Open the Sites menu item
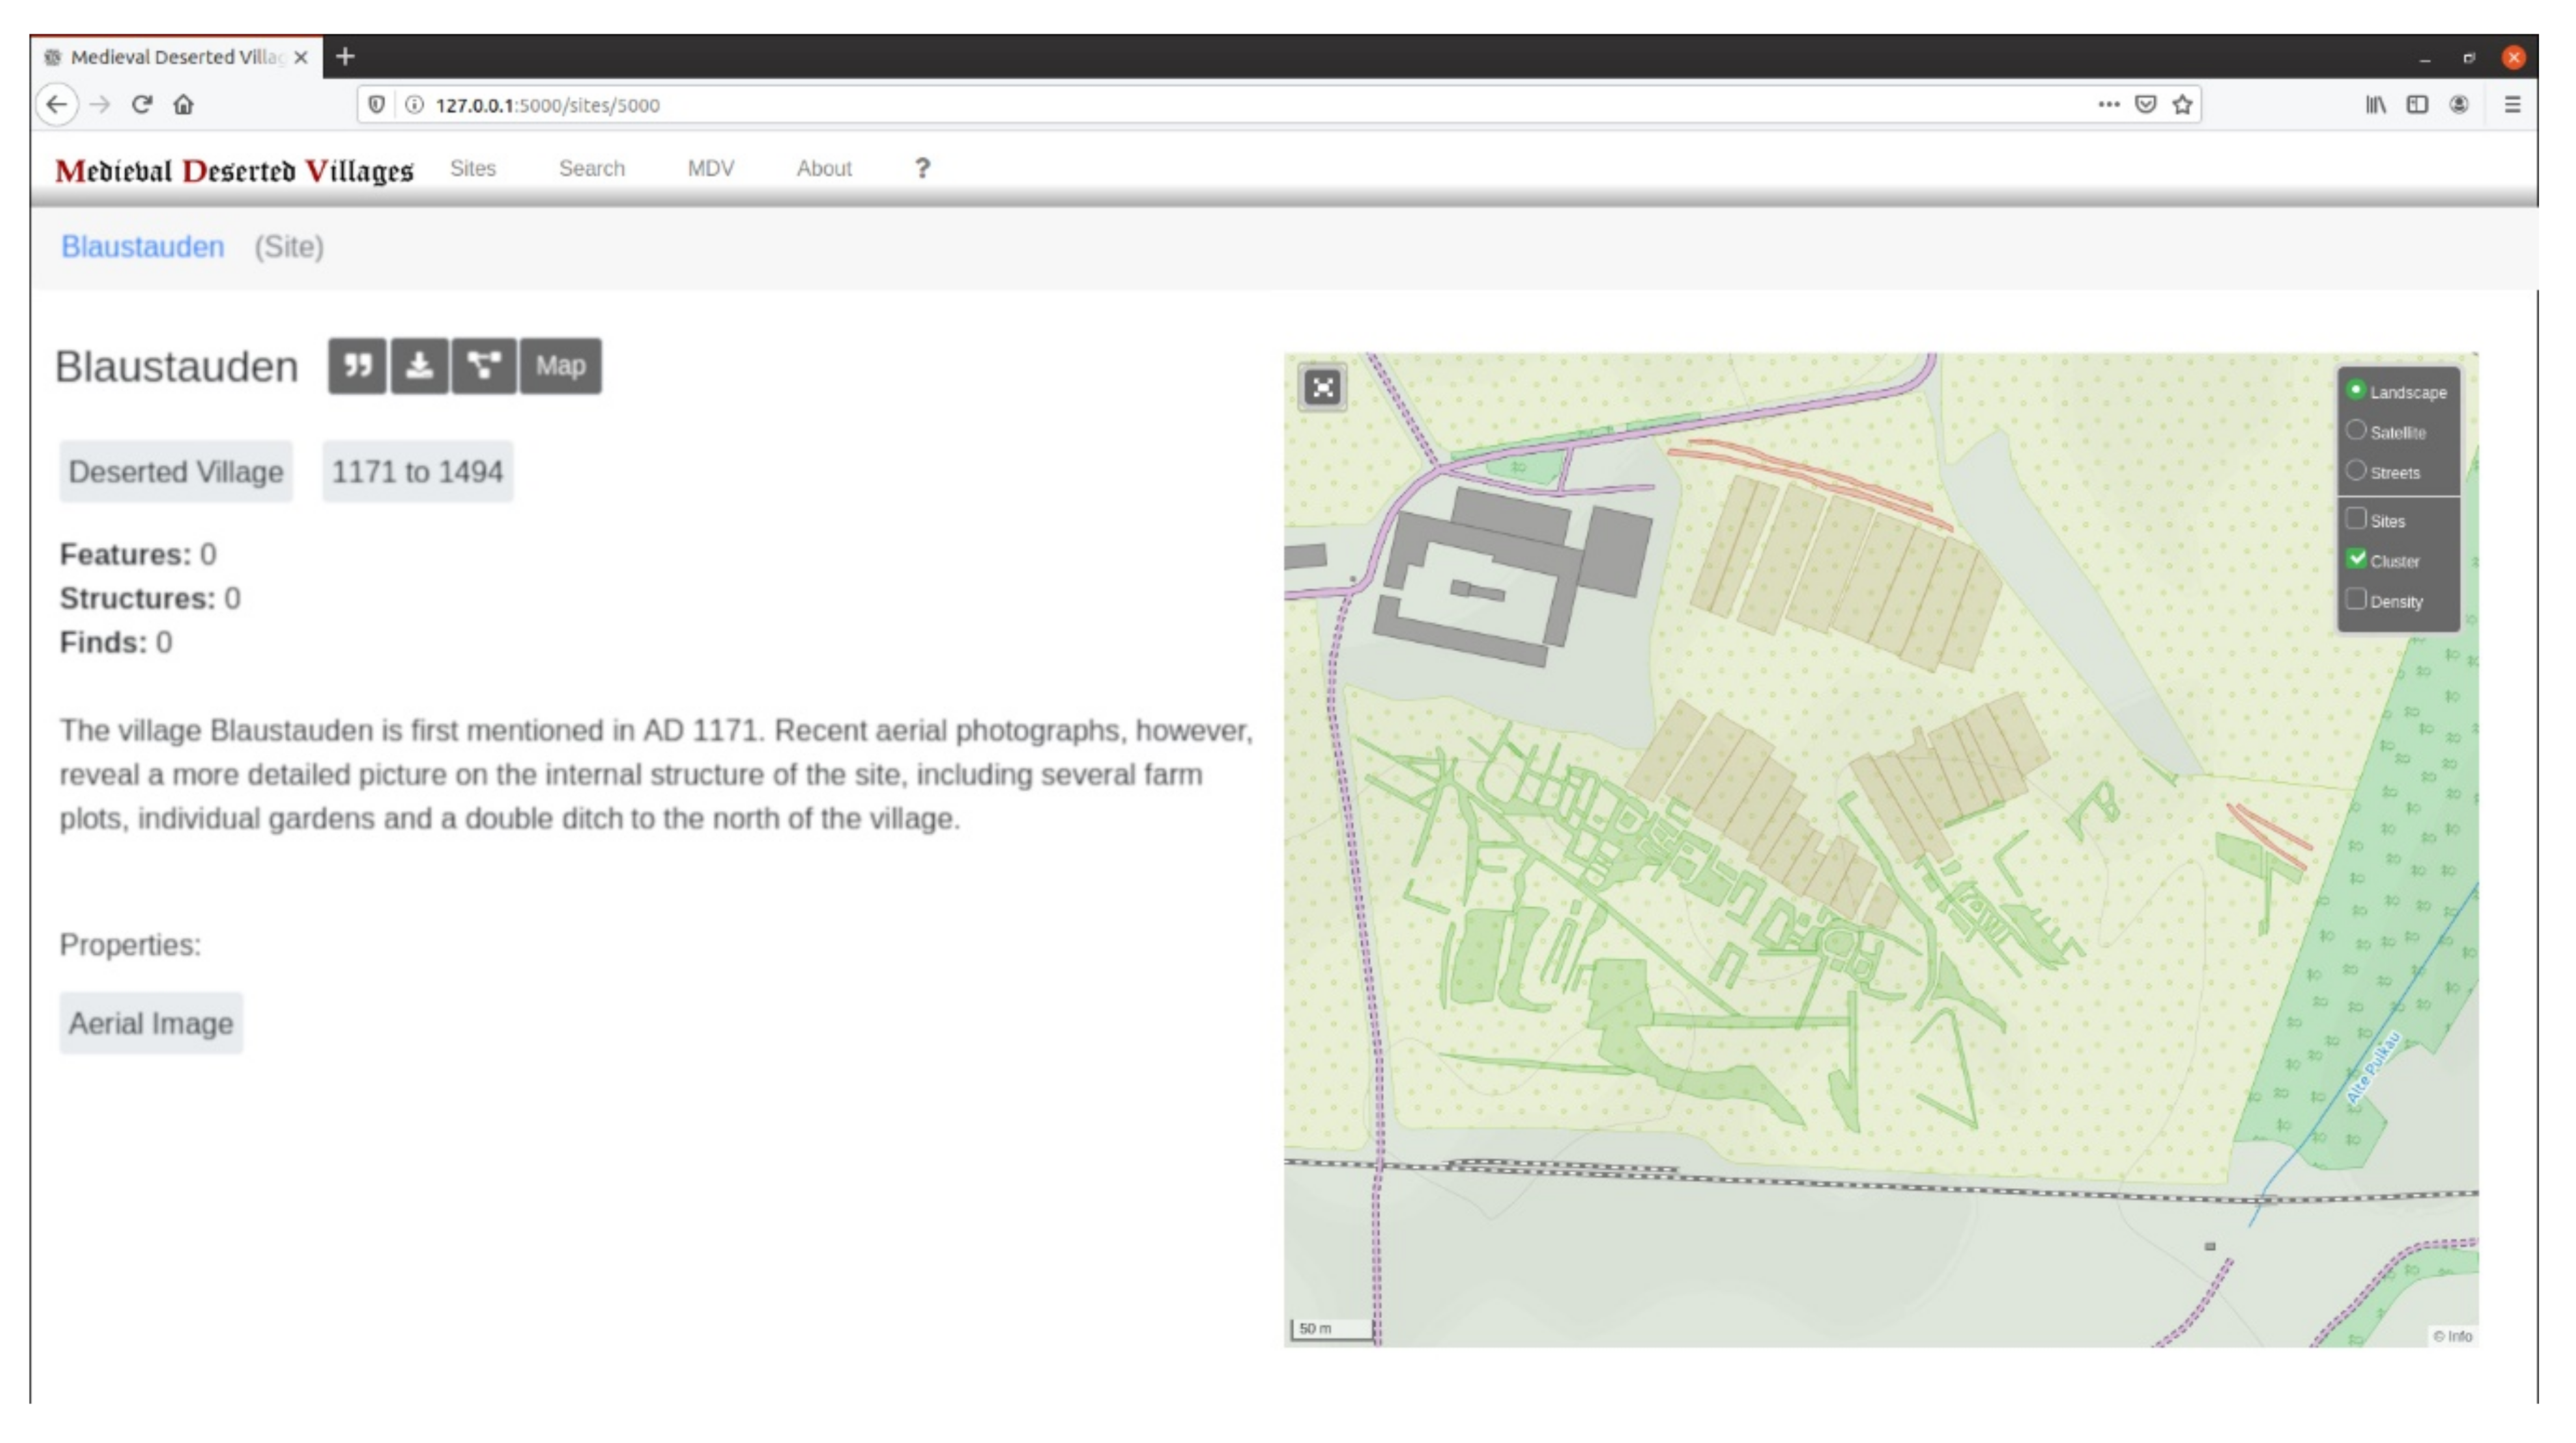2576x1443 pixels. [472, 168]
